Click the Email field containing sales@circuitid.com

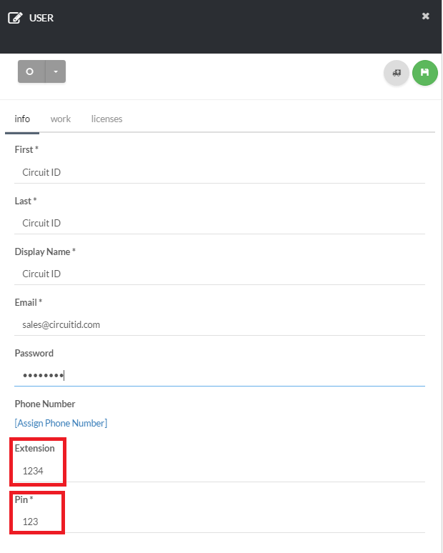219,324
